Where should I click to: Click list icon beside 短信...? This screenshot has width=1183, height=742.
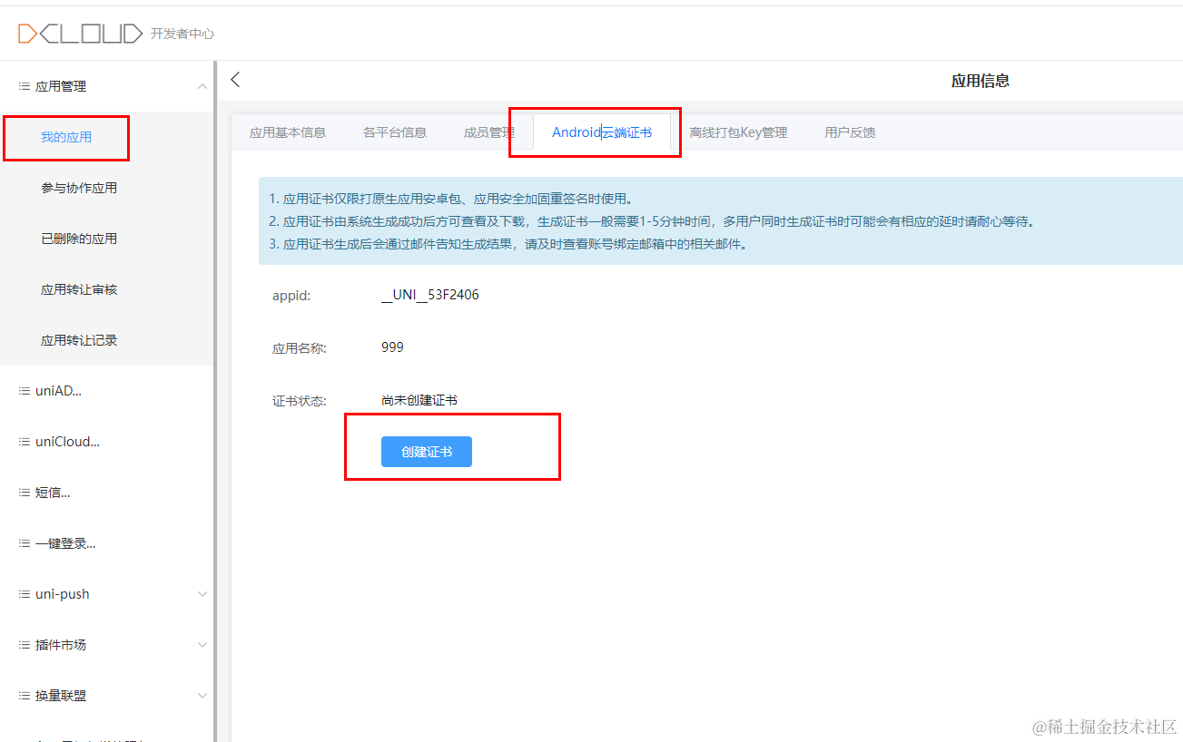click(25, 493)
